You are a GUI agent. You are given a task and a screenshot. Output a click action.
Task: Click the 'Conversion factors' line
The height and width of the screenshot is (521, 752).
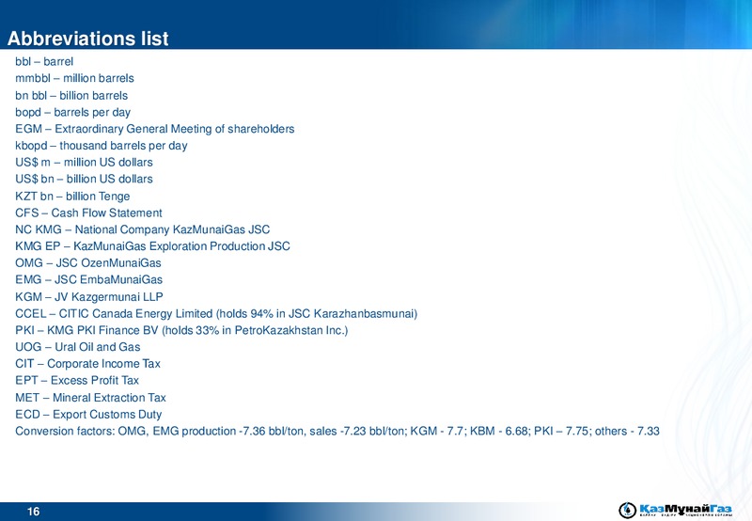coord(337,432)
